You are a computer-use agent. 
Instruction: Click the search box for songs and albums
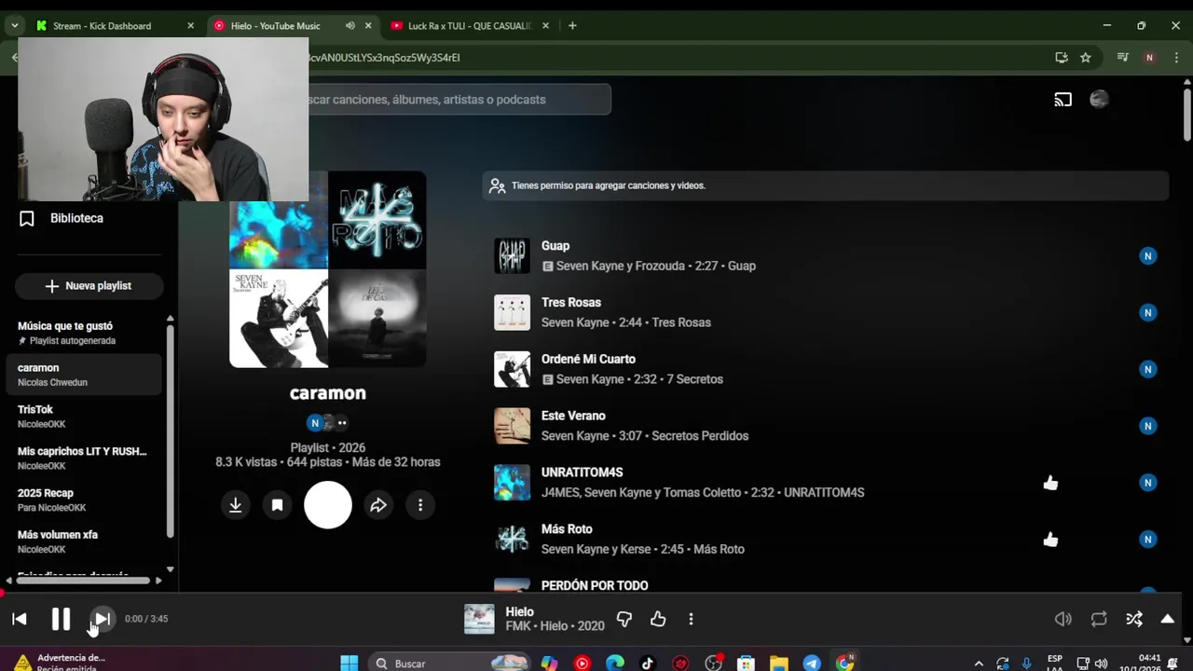tap(459, 100)
